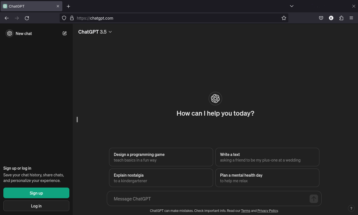
Task: Click the send message arrow icon
Action: pyautogui.click(x=314, y=199)
